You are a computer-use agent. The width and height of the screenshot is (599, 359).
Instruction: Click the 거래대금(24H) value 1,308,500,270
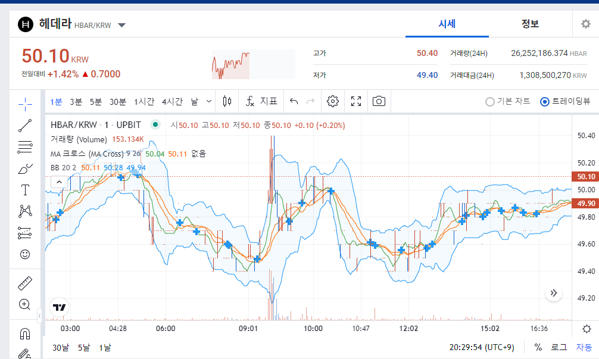[545, 75]
